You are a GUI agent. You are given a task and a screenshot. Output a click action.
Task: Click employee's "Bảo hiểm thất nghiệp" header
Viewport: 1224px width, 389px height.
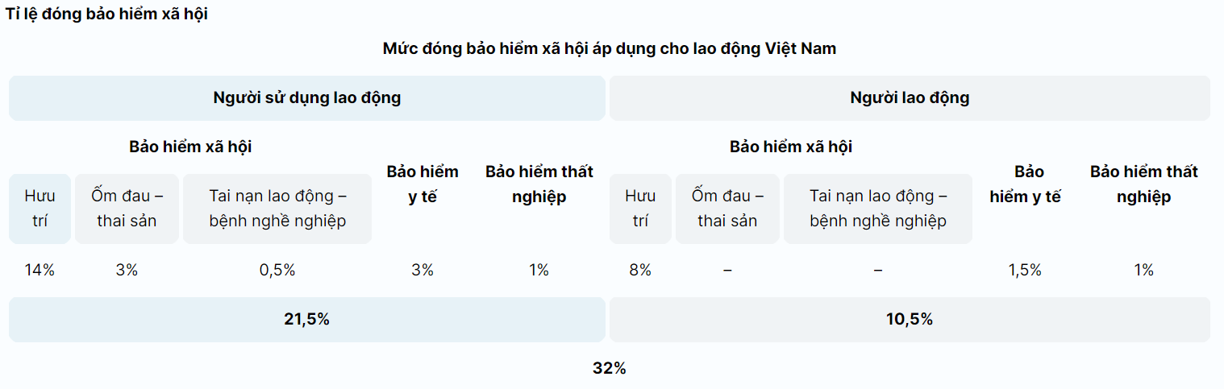(1143, 184)
